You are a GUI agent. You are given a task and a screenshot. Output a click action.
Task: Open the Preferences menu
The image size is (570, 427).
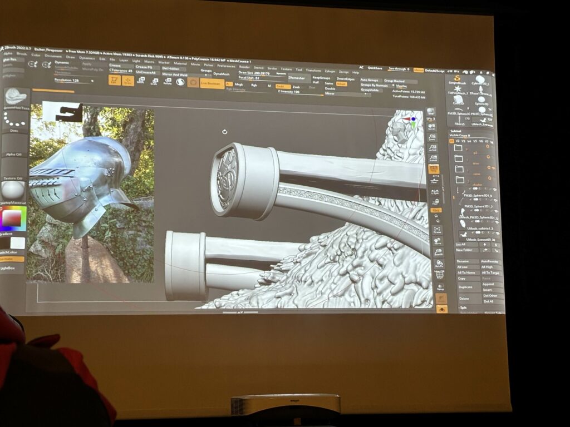pos(226,66)
